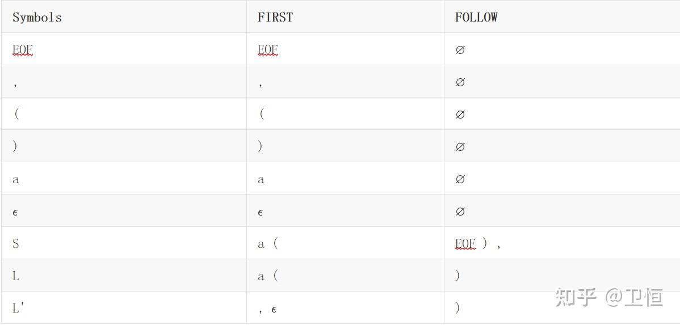This screenshot has width=680, height=325.
Task: Select the ")" in the Symbols column
Action: click(x=15, y=146)
